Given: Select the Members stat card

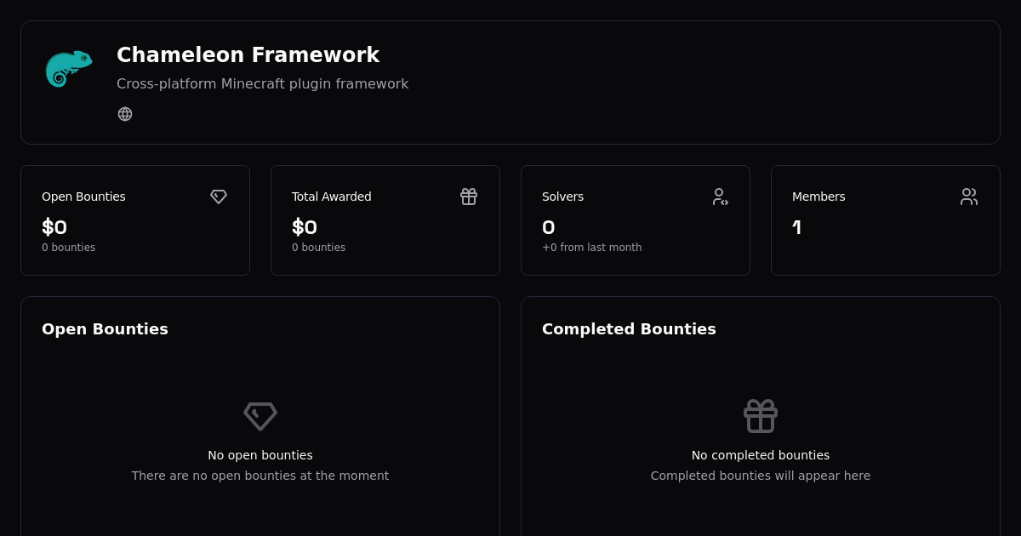Looking at the screenshot, I should click(886, 220).
